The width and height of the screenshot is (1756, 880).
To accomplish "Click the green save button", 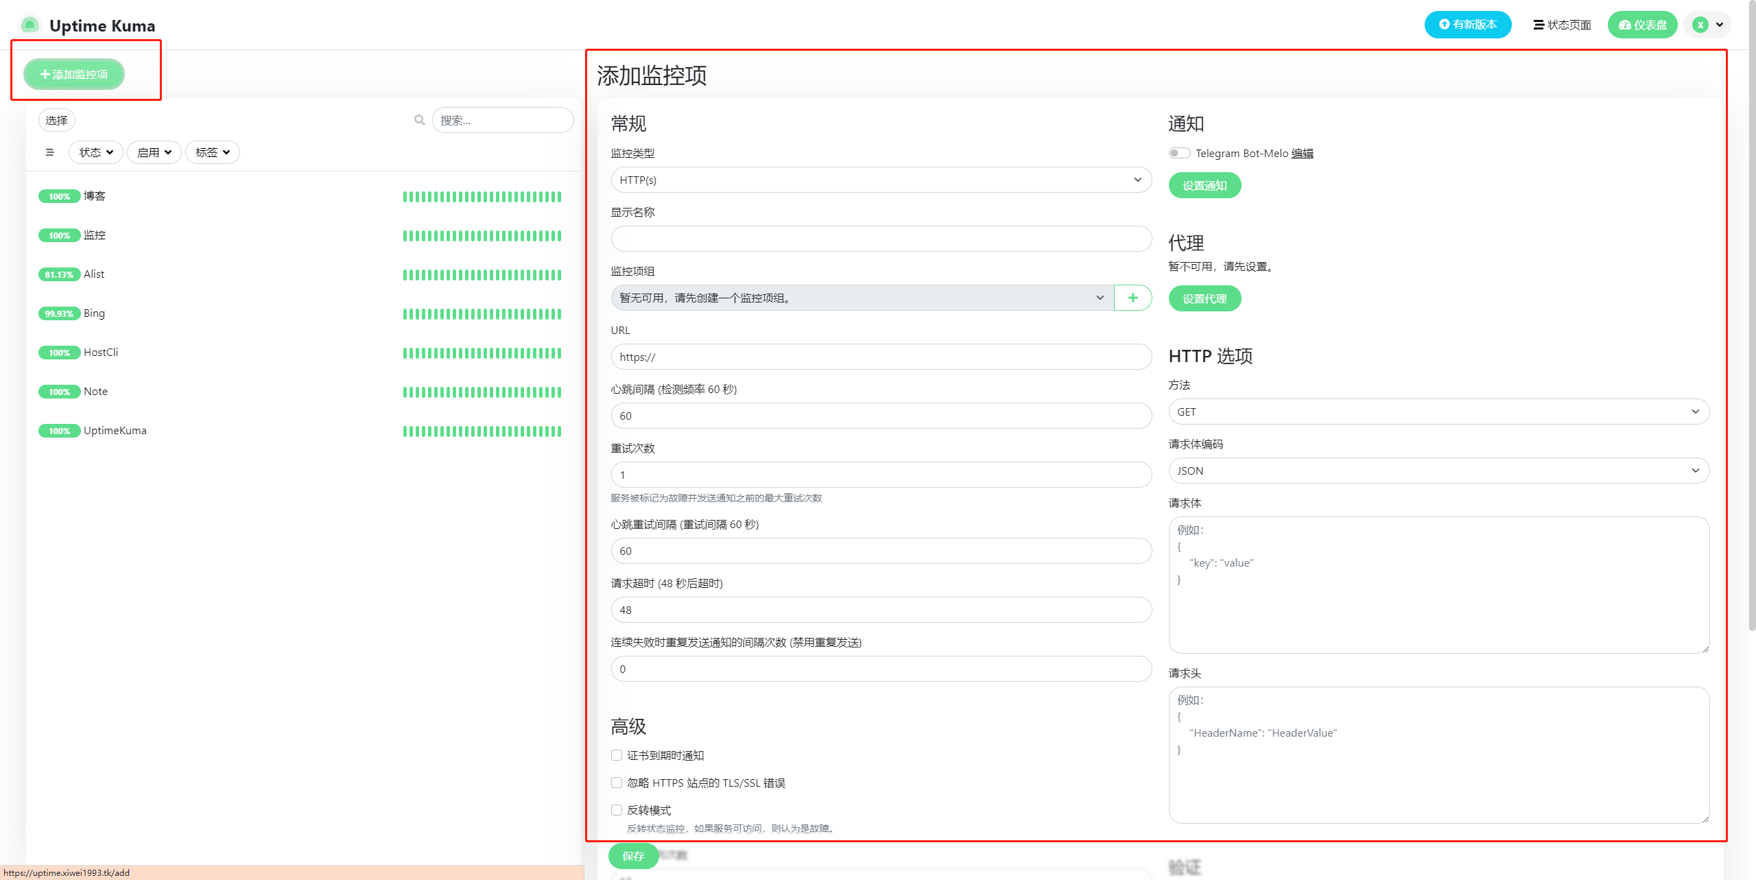I will [x=632, y=855].
